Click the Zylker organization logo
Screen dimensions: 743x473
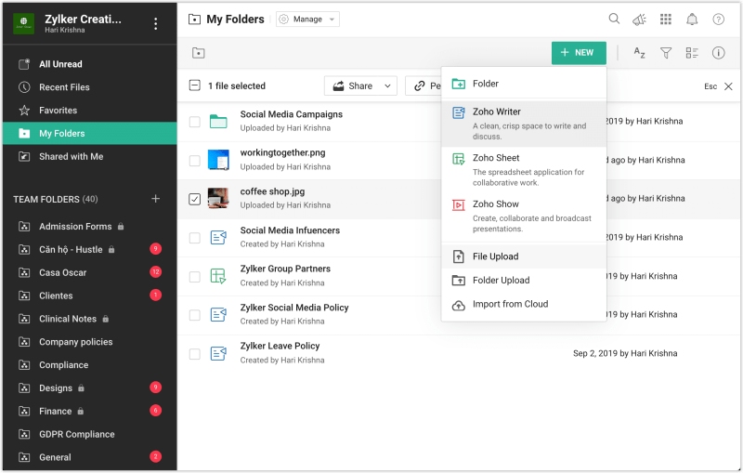(24, 22)
